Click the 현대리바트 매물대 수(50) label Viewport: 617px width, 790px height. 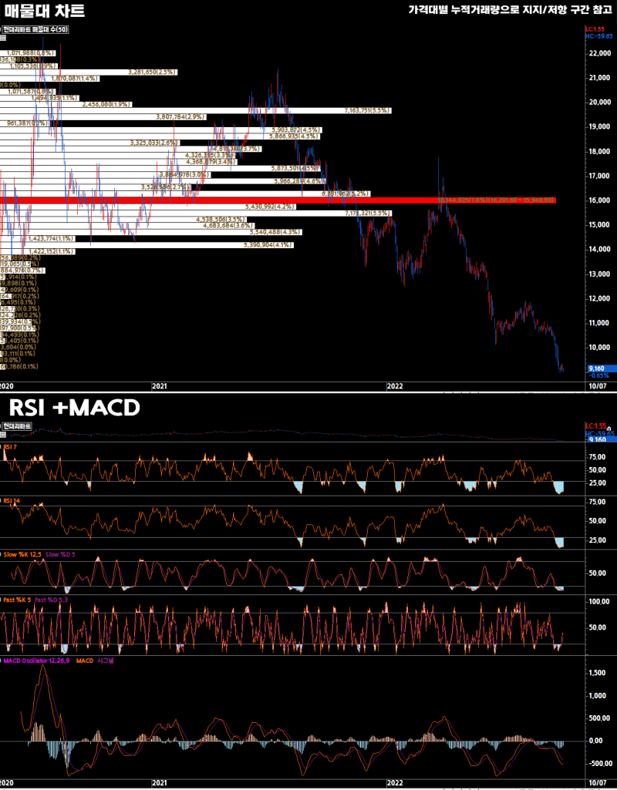35,30
